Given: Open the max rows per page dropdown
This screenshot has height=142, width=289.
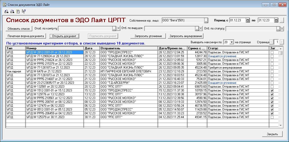Looking at the screenshot, I should click(x=232, y=42).
